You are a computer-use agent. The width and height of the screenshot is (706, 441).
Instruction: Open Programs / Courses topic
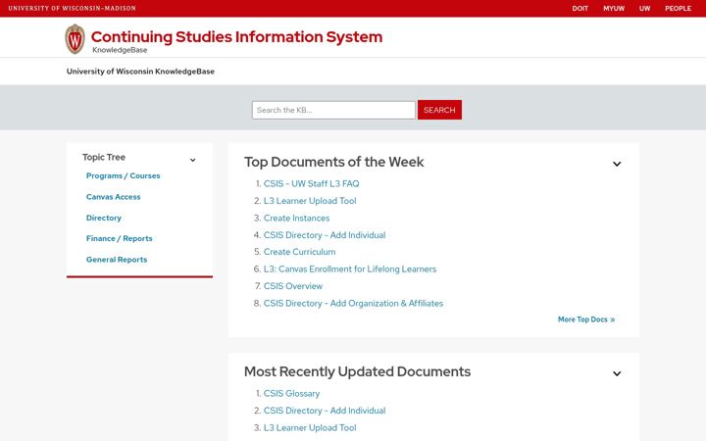pos(123,175)
